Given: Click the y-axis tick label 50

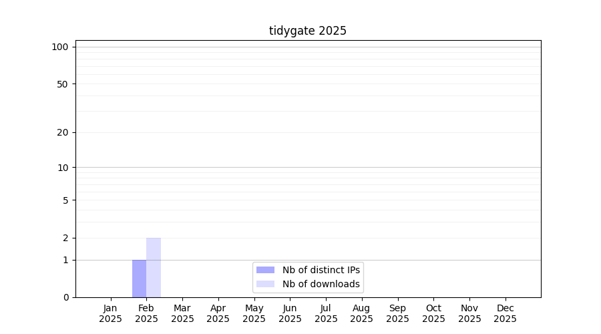Looking at the screenshot, I should (63, 84).
